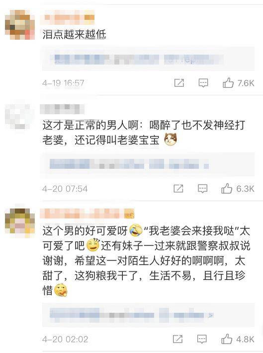The image size is (263, 353).
Task: Like the comment with 4.8K likes
Action: click(x=227, y=339)
